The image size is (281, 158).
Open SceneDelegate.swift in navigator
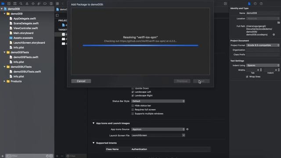tap(26, 23)
